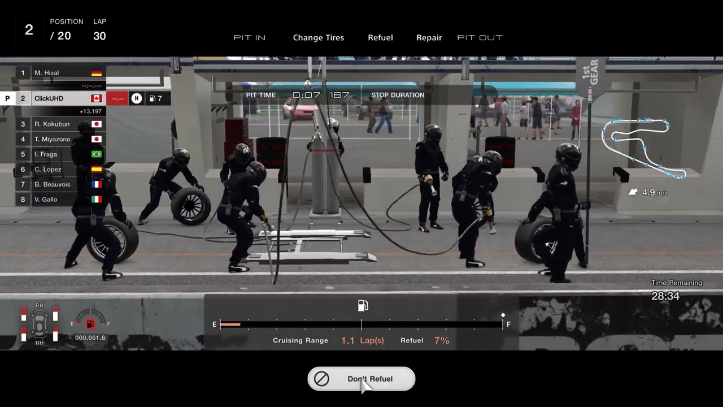The width and height of the screenshot is (723, 407).
Task: Click the Cruising Range 1.1 Lap(s) value
Action: 362,340
